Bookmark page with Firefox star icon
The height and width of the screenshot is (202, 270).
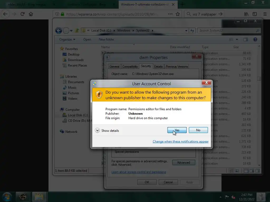click(x=177, y=14)
